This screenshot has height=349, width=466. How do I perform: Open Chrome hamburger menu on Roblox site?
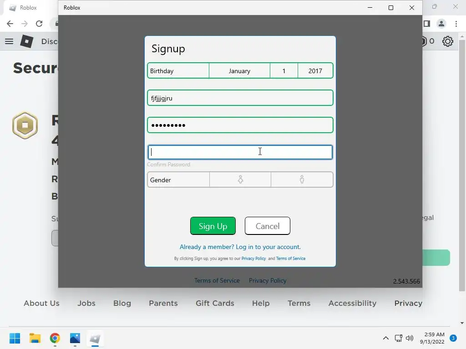(x=9, y=41)
